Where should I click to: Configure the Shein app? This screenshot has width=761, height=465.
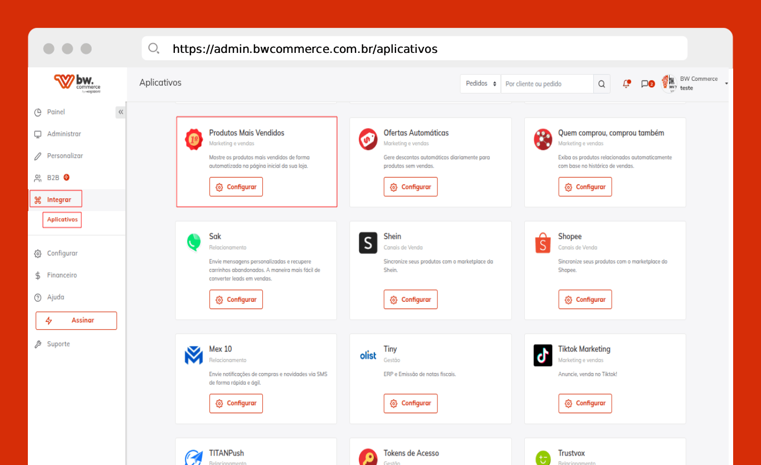[411, 300]
